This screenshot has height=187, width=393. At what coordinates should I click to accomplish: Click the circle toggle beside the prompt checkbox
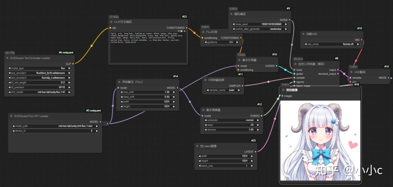(x=179, y=31)
